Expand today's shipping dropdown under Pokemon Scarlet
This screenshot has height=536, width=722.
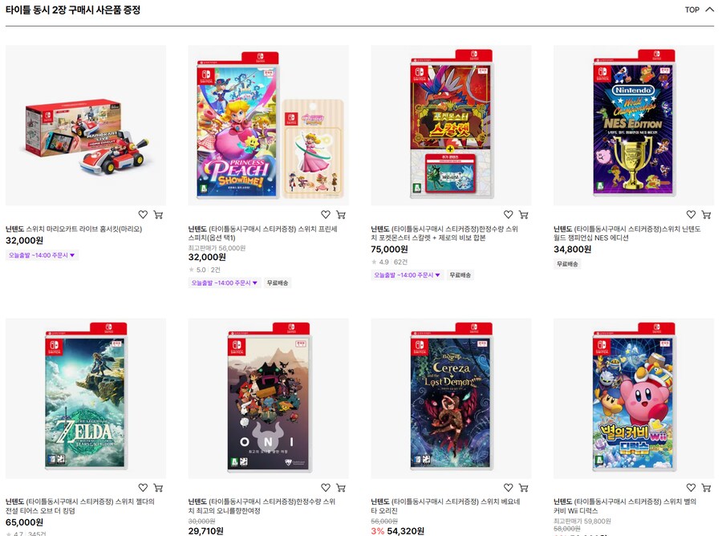[408, 275]
